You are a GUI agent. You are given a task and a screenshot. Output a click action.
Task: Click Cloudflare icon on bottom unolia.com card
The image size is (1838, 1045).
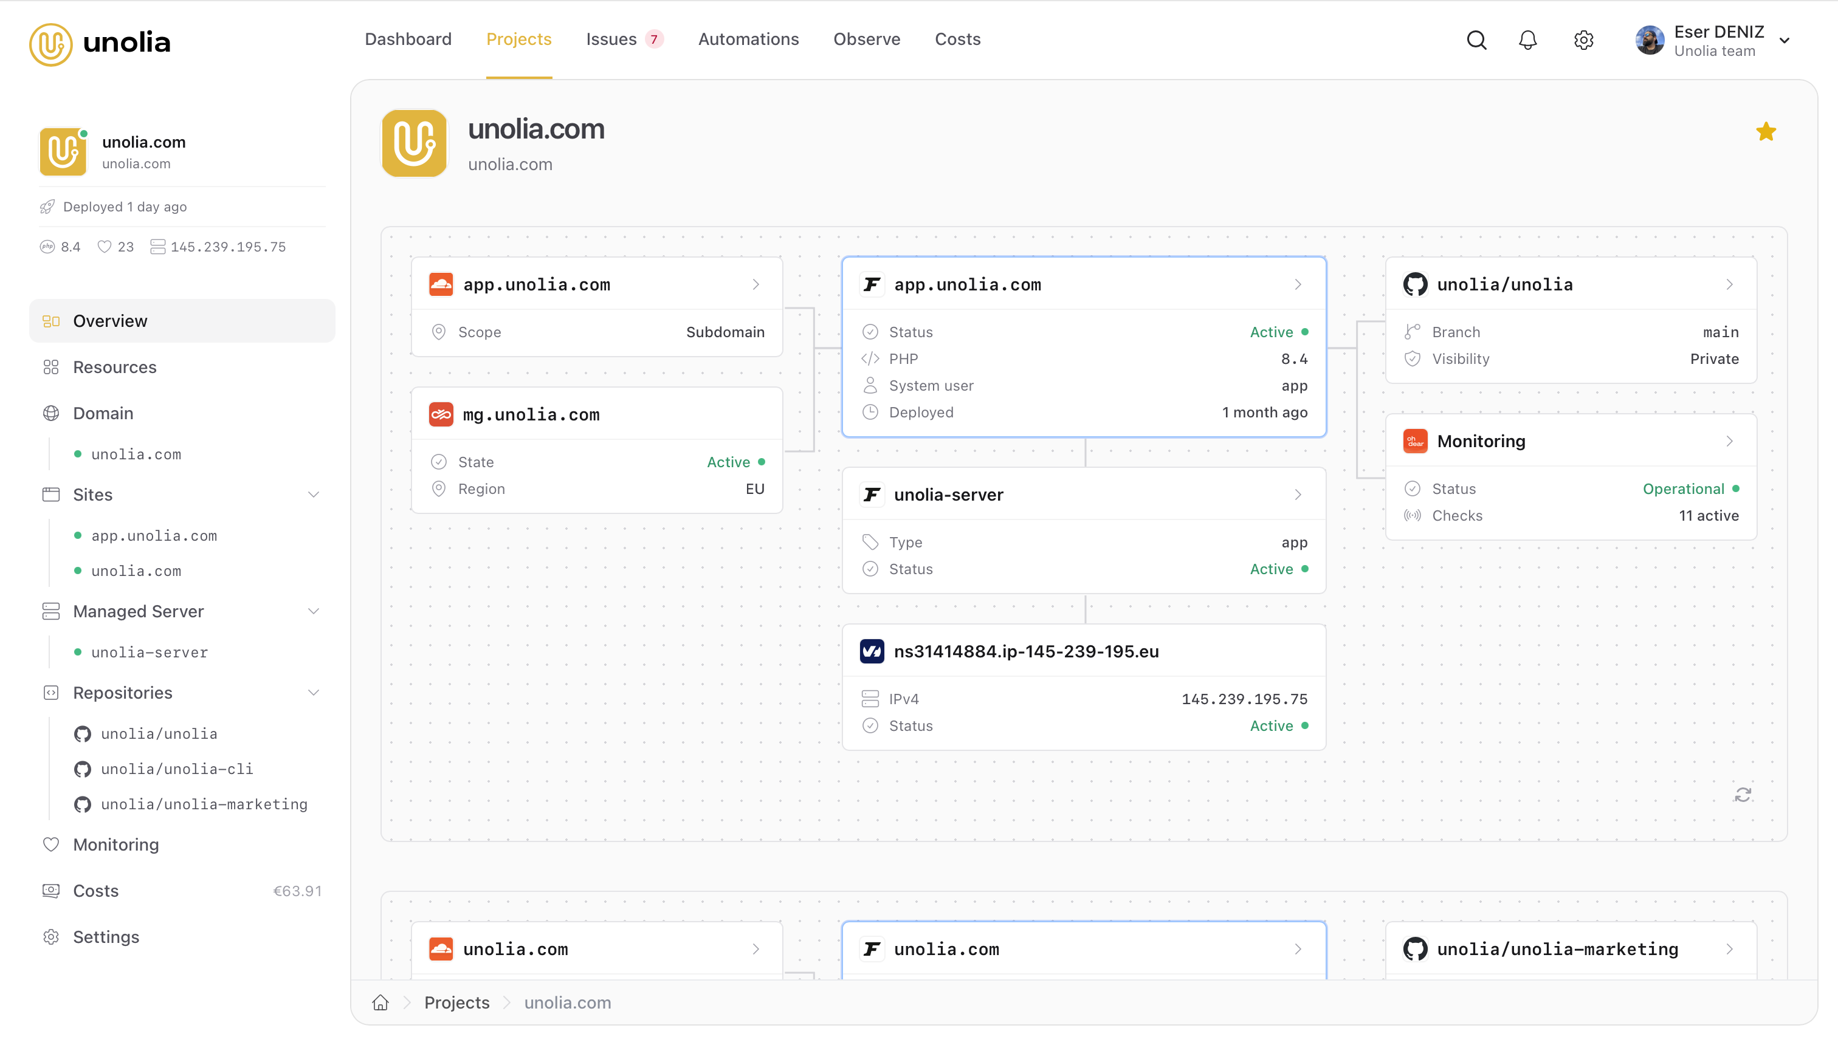pyautogui.click(x=441, y=949)
